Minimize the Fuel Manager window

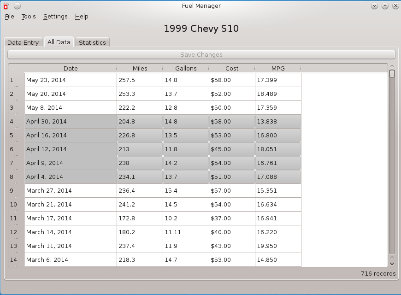point(374,6)
